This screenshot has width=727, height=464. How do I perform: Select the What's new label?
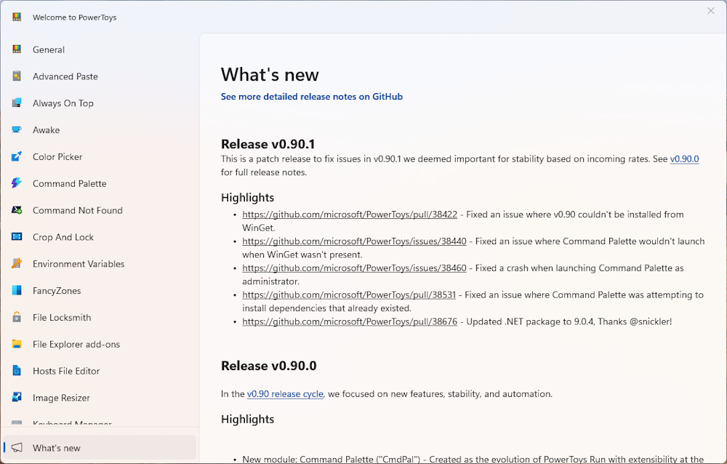point(57,448)
